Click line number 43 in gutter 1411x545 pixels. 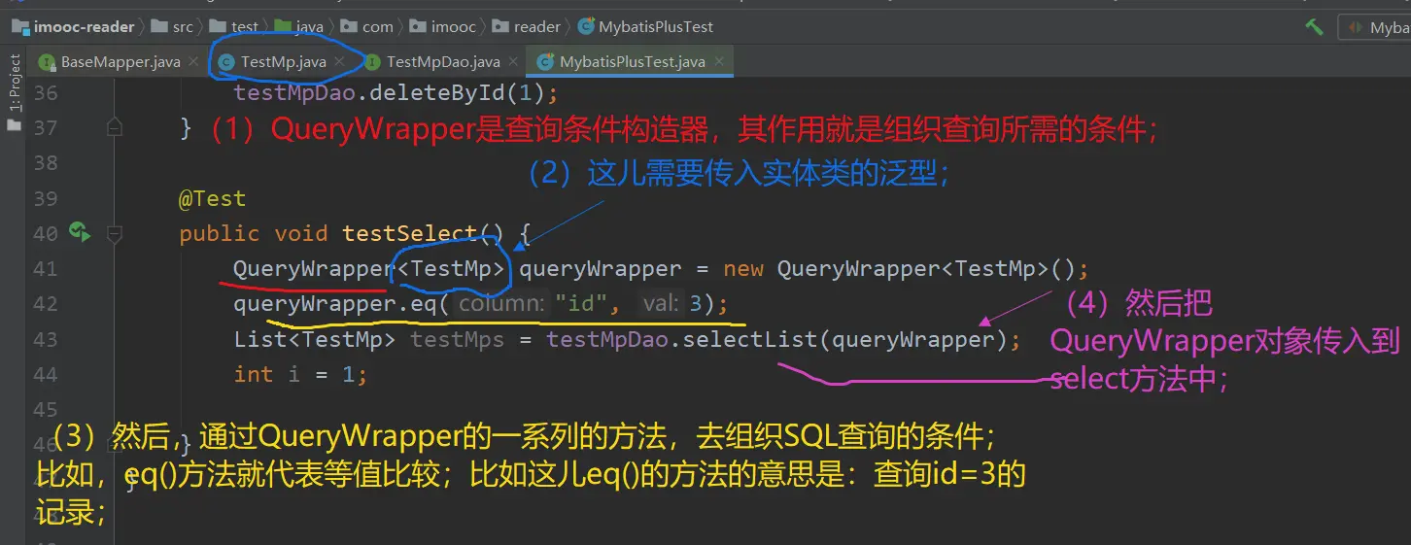tap(46, 339)
